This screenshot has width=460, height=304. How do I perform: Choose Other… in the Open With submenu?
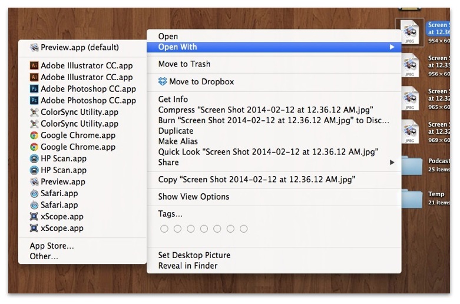click(82, 256)
